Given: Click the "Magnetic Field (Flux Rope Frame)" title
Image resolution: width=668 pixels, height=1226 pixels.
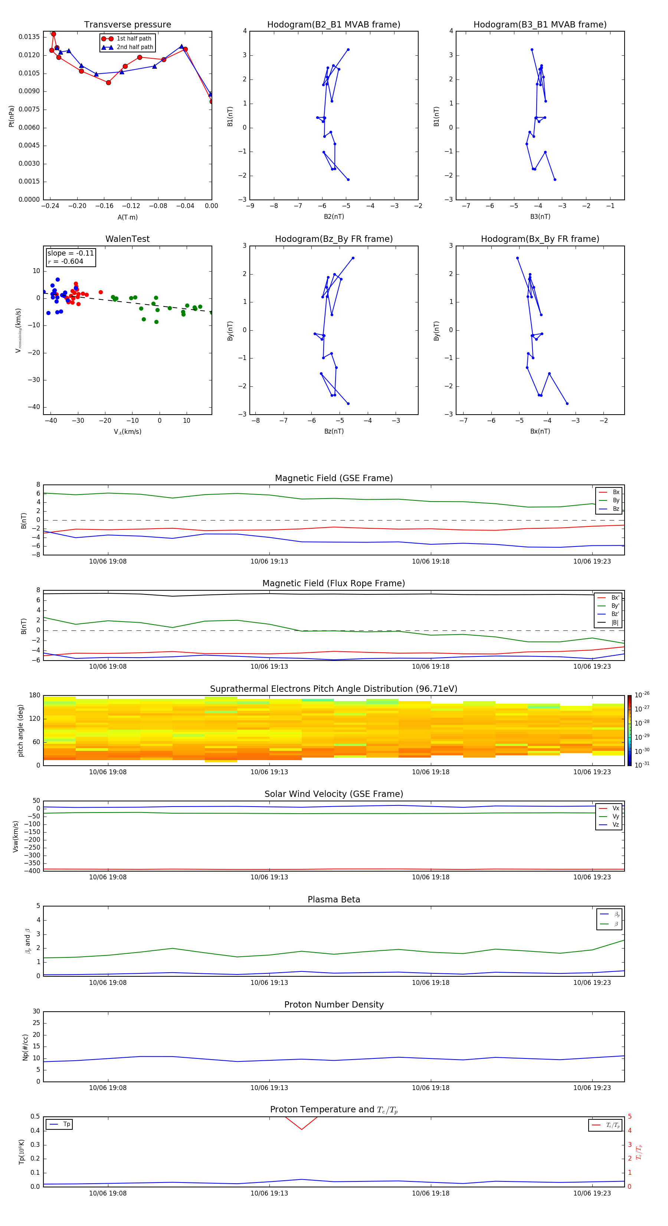Looking at the screenshot, I should coord(334,584).
